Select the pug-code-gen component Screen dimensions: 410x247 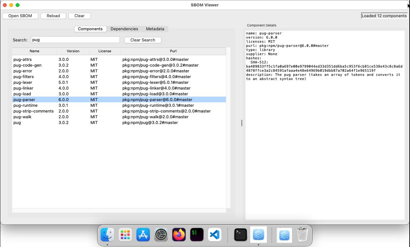coord(119,65)
